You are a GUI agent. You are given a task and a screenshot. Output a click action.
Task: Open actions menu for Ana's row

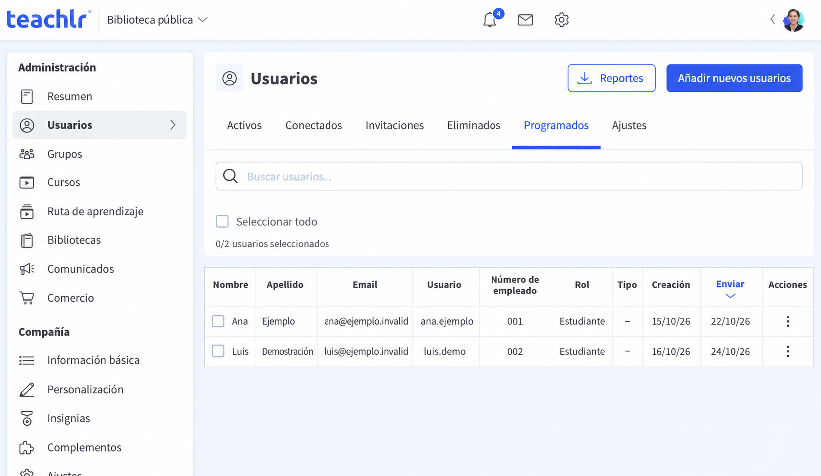click(788, 321)
